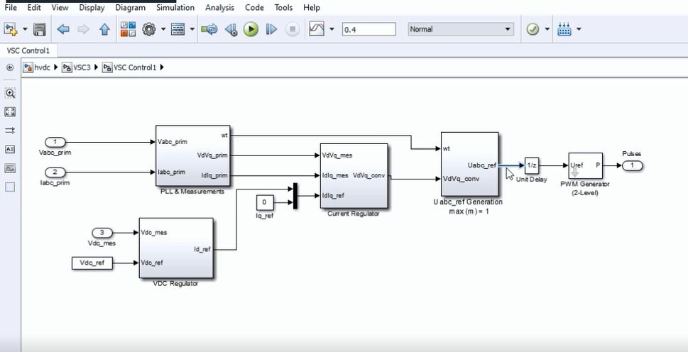Open the simulation mode Normal dropdown
688x352 pixels.
(460, 29)
